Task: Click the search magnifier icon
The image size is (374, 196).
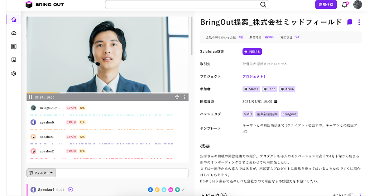Action: point(263,5)
